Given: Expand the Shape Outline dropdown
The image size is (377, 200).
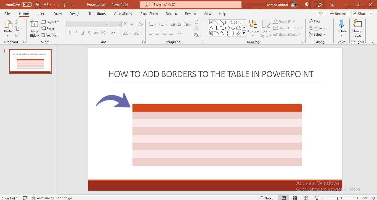Looking at the screenshot, I should (x=287, y=28).
